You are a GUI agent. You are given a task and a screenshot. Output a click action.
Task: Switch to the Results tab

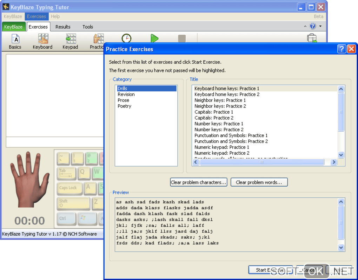[x=63, y=27]
